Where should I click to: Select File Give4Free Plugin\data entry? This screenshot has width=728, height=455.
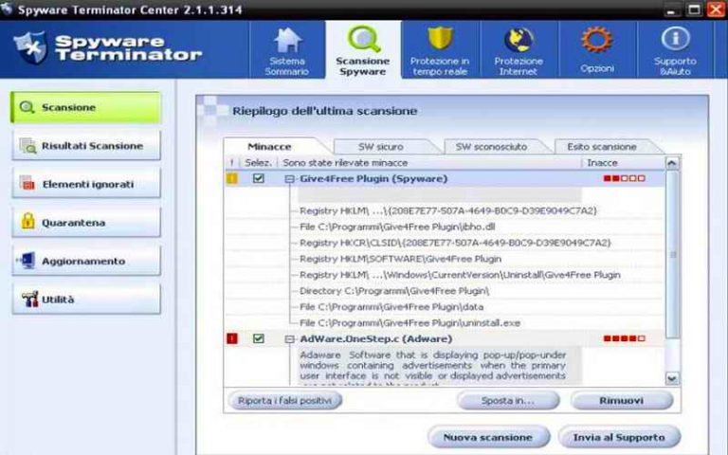pos(391,306)
